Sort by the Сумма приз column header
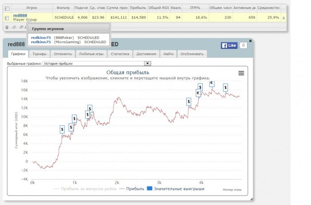Image resolution: width=311 pixels, height=205 pixels. [117, 8]
